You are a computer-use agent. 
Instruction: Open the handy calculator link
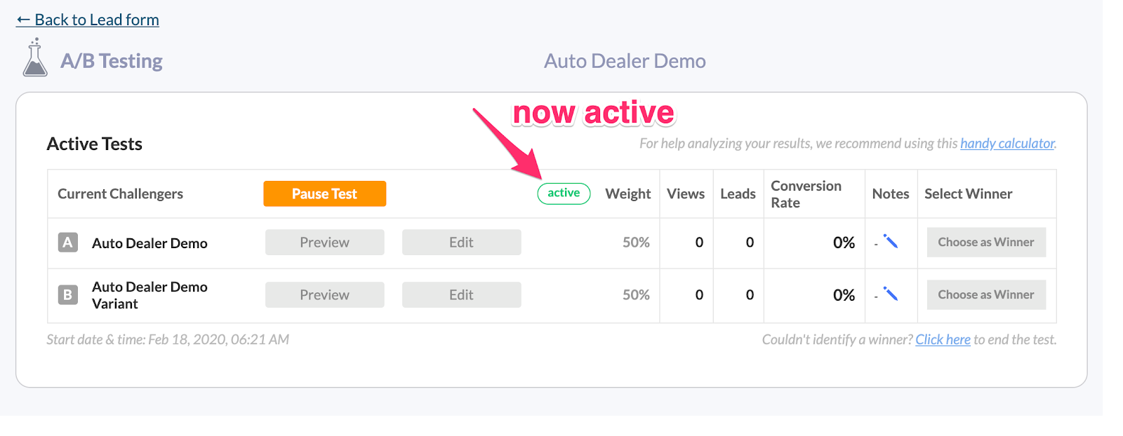[x=1007, y=144]
